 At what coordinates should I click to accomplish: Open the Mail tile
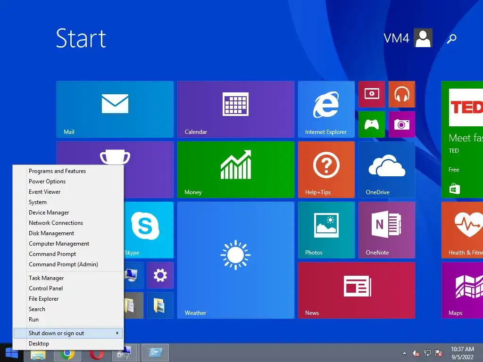point(115,109)
